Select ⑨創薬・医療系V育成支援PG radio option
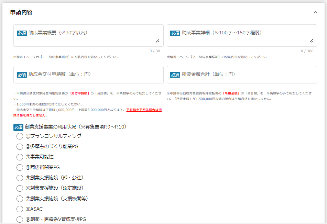 [20, 219]
